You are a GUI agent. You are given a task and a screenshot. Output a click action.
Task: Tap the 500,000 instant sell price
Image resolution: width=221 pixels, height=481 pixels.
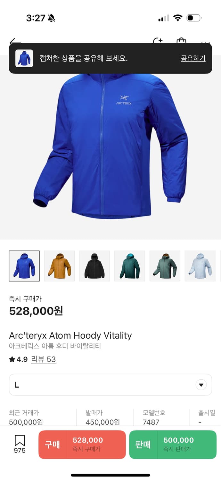pyautogui.click(x=179, y=440)
